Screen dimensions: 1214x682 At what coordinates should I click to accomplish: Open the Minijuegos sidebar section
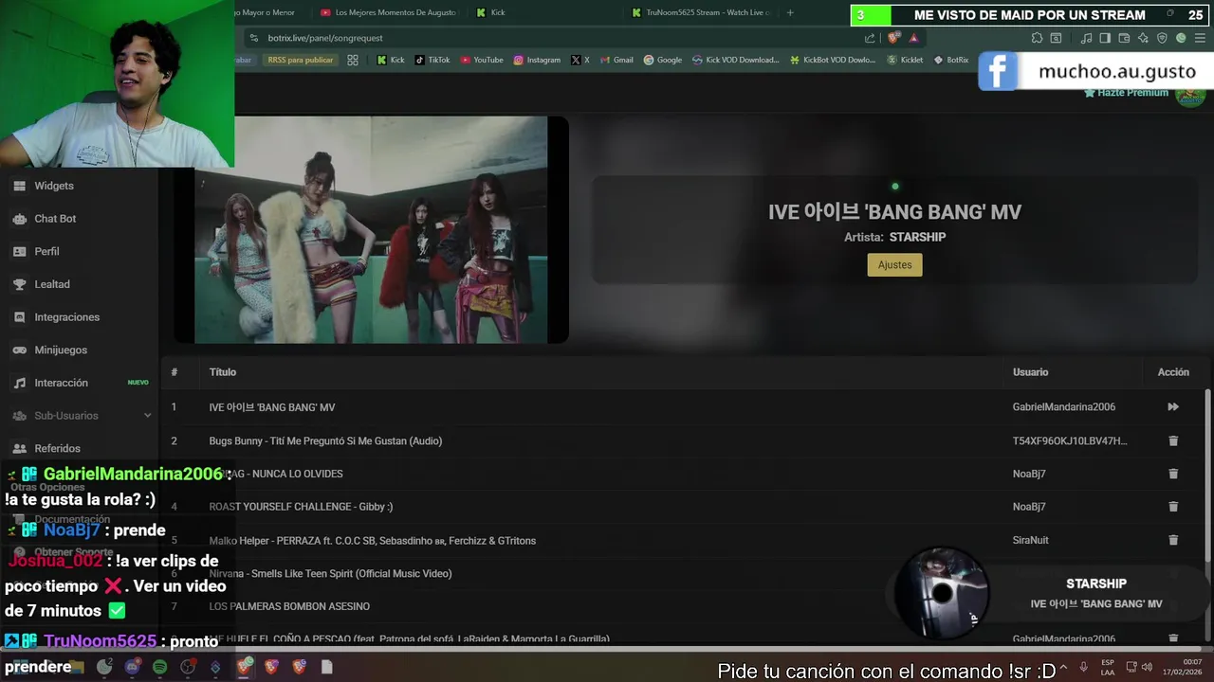(x=61, y=350)
